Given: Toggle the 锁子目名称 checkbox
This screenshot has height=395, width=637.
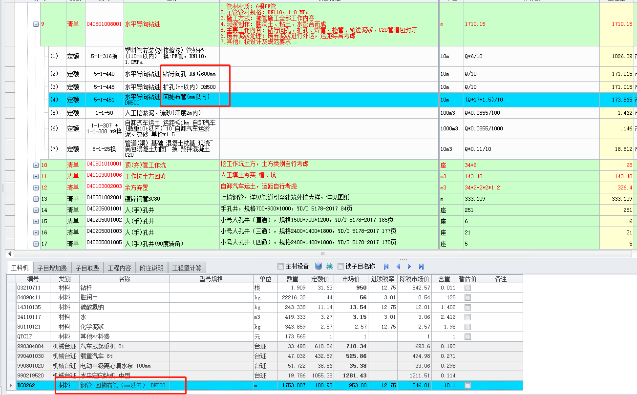Looking at the screenshot, I should 341,267.
